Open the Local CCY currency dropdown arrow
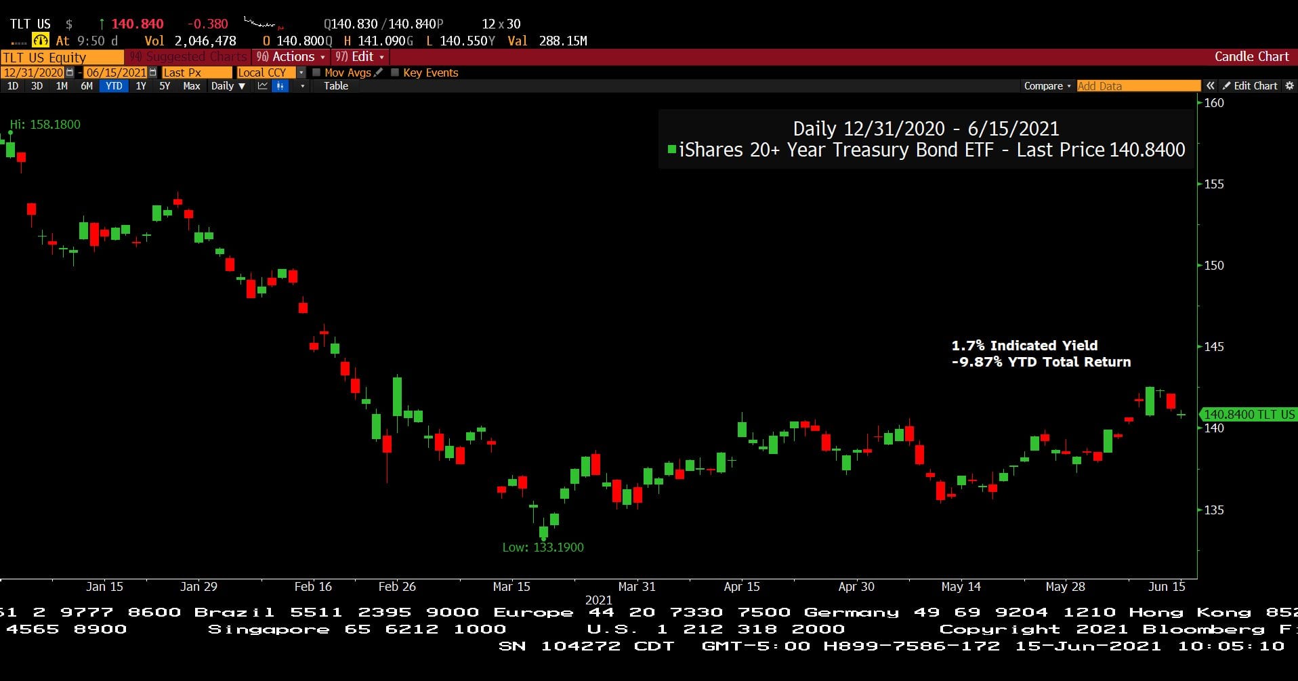 [301, 73]
